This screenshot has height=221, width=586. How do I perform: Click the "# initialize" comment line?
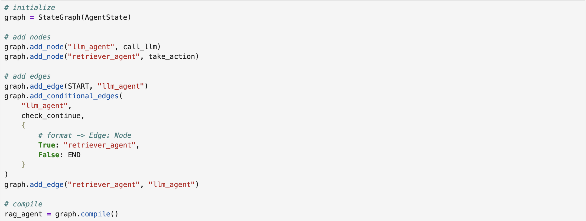[30, 8]
